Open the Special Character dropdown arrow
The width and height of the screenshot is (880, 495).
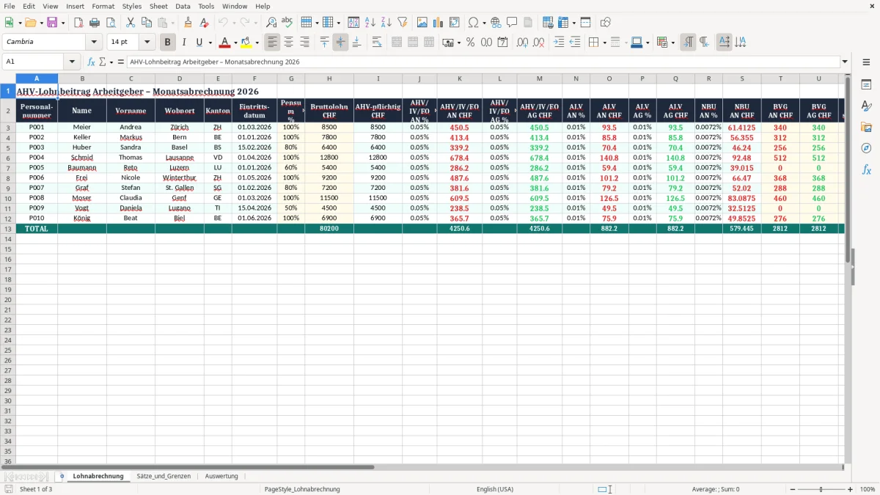point(485,23)
